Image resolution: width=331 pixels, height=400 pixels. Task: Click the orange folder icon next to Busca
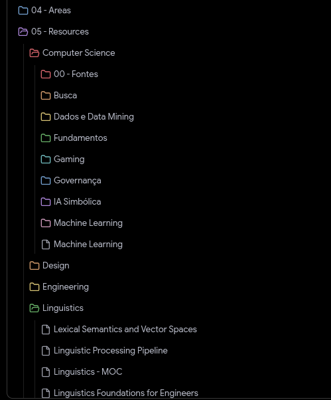pos(46,96)
